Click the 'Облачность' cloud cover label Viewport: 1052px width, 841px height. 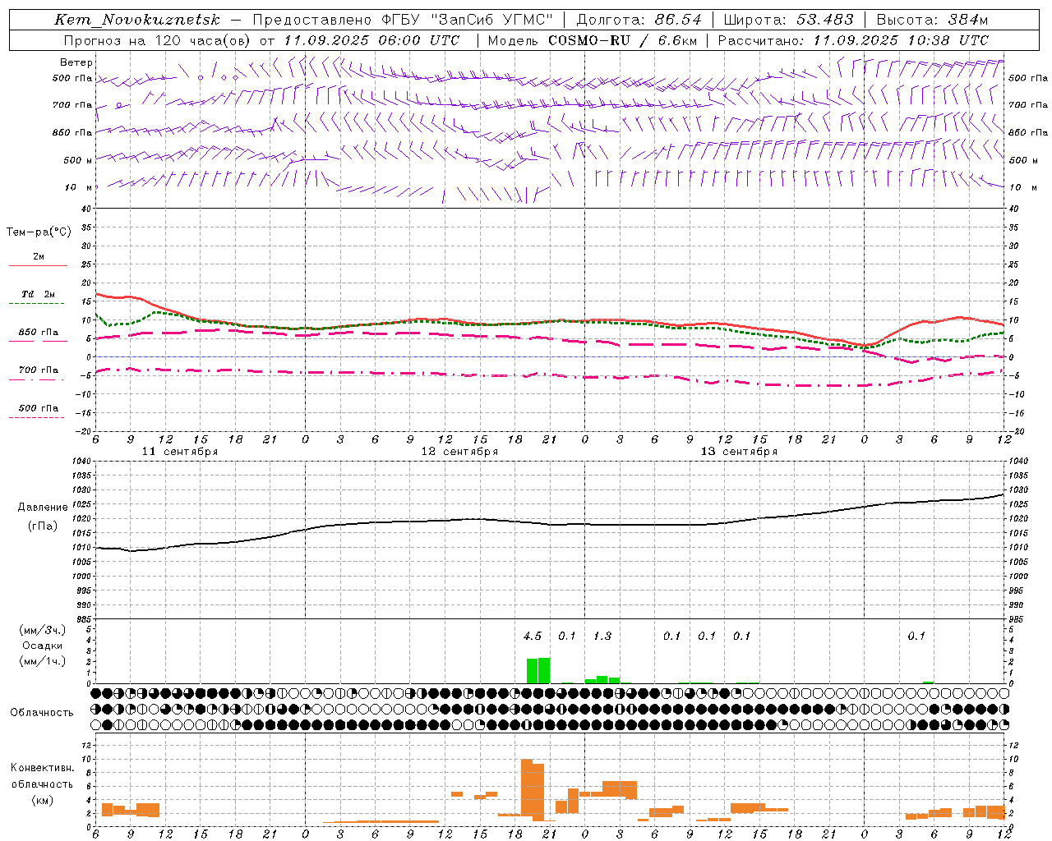[x=42, y=712]
